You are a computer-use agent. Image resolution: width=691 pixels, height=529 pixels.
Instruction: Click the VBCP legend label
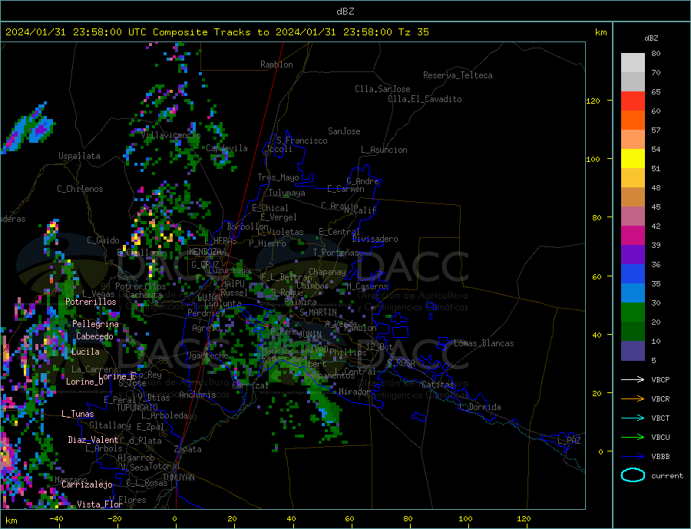(x=660, y=379)
